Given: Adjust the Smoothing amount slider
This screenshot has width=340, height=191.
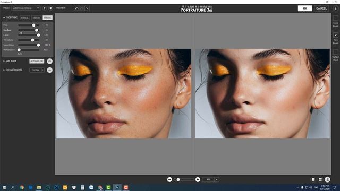Looking at the screenshot, I should click(x=38, y=45).
